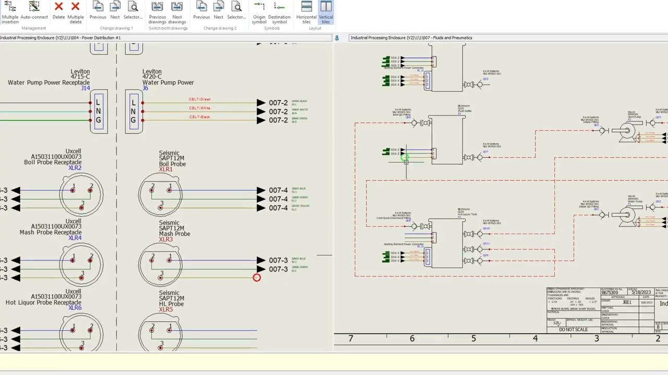Enable Horizontal tiles layout
668x375 pixels.
click(306, 11)
